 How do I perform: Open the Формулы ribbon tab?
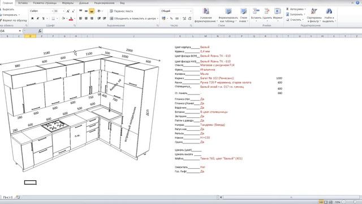[x=68, y=3]
